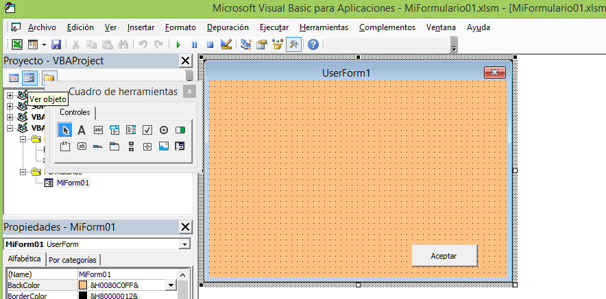
Task: Select the Label tool (letter A) in the toolbox
Action: [82, 130]
